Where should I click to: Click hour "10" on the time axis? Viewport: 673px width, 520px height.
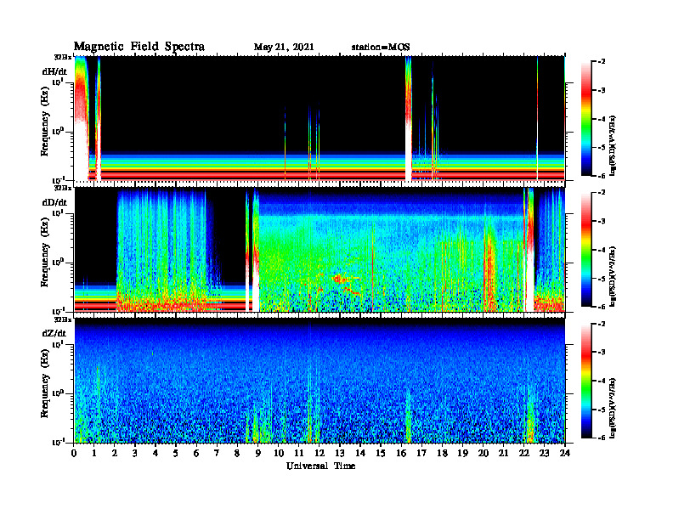point(279,454)
